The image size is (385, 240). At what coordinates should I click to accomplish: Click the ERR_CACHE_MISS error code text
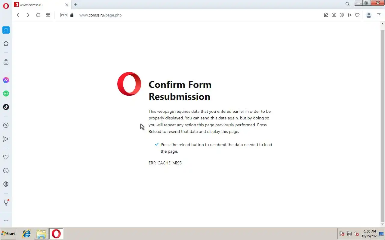[165, 163]
